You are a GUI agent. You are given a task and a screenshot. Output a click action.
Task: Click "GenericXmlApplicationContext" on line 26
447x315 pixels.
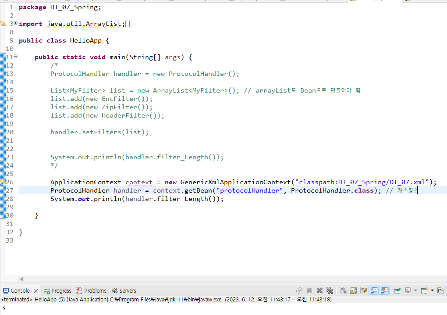click(x=235, y=182)
